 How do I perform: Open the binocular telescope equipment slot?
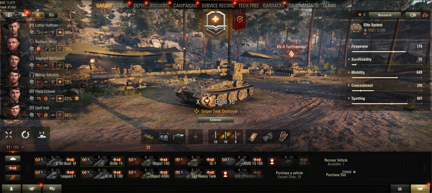[163, 137]
